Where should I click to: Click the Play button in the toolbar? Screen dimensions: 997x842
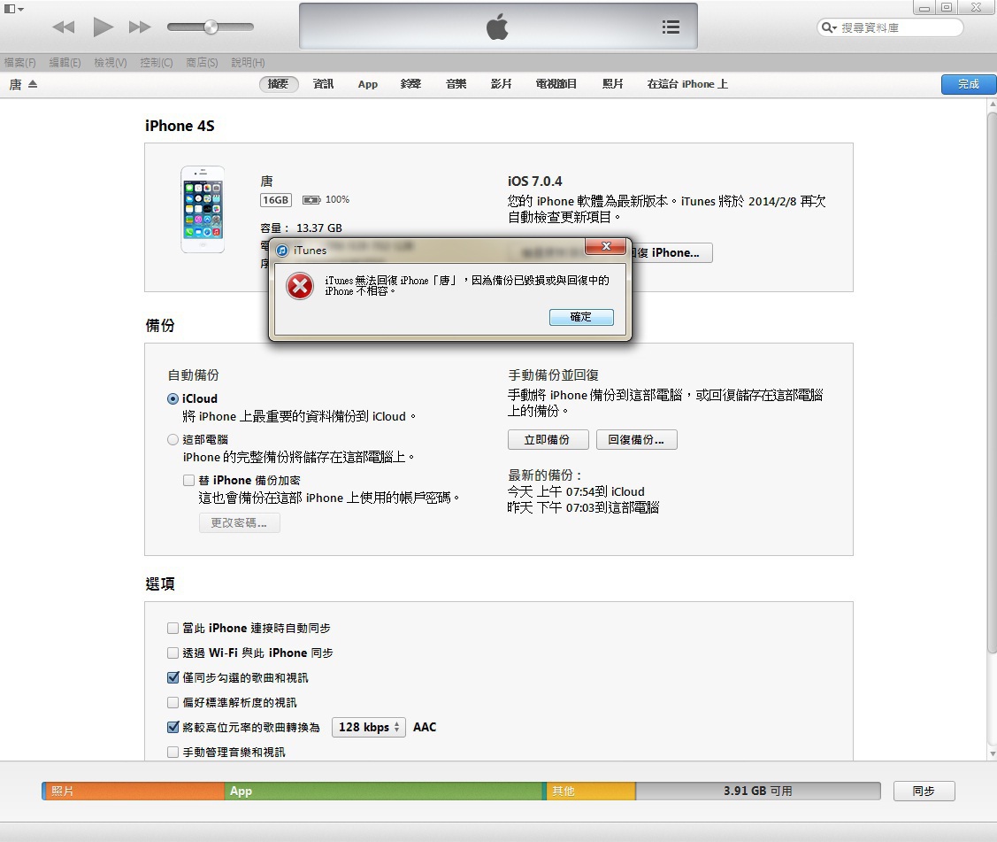coord(104,27)
